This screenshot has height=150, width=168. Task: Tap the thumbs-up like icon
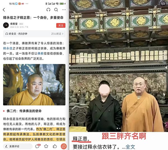click(x=55, y=146)
